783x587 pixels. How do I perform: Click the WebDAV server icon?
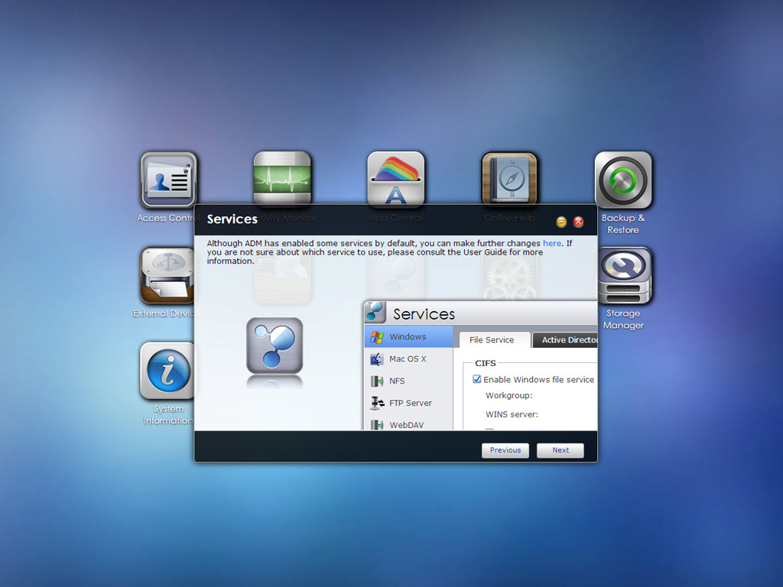pyautogui.click(x=377, y=424)
